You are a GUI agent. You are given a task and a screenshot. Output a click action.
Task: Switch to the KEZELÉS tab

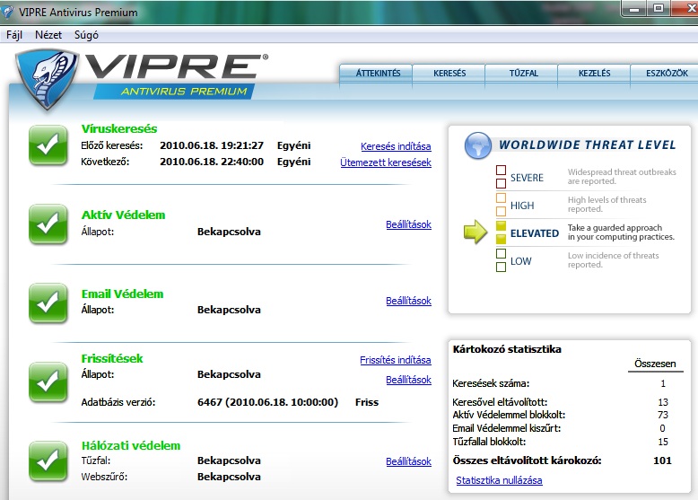click(594, 74)
